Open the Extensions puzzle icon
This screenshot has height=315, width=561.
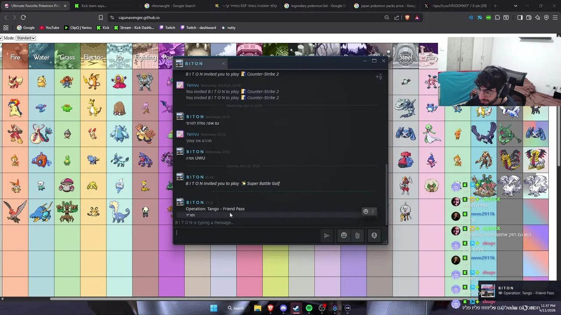497,17
